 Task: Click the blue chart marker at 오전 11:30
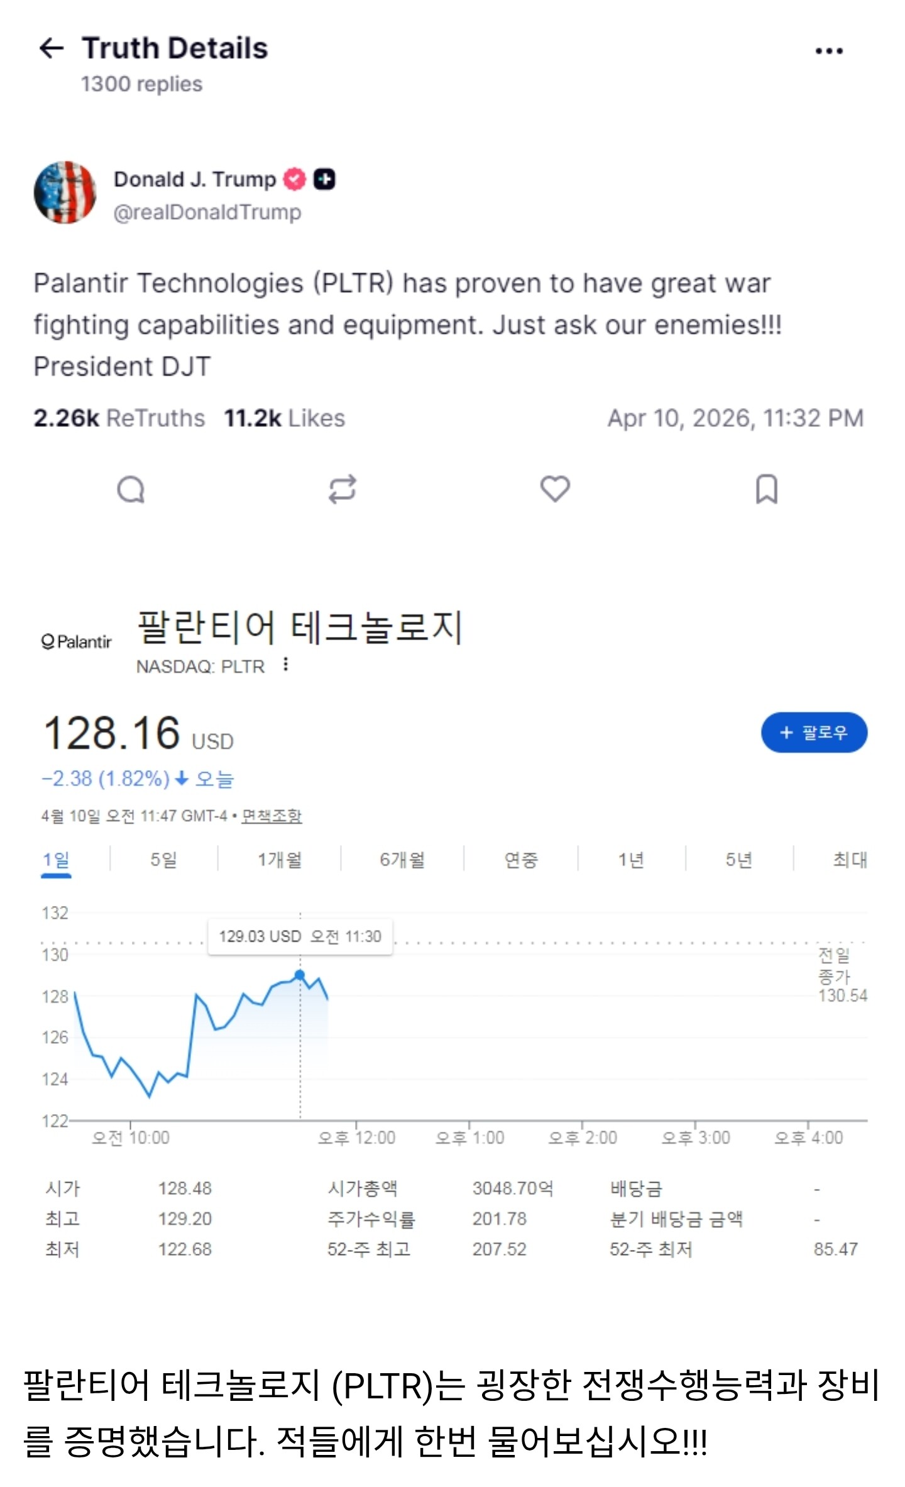[x=300, y=975]
